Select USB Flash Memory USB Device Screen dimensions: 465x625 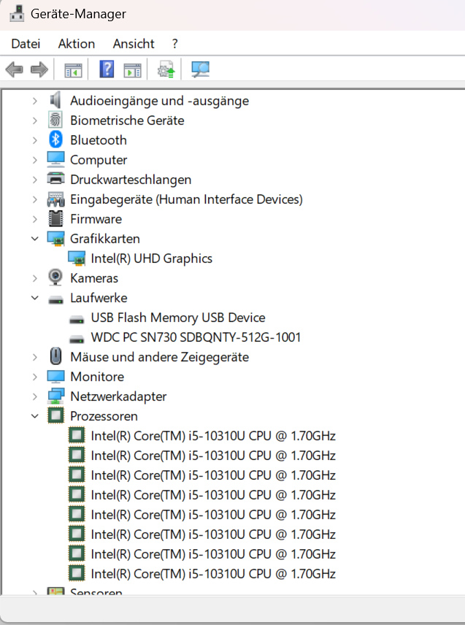(178, 318)
